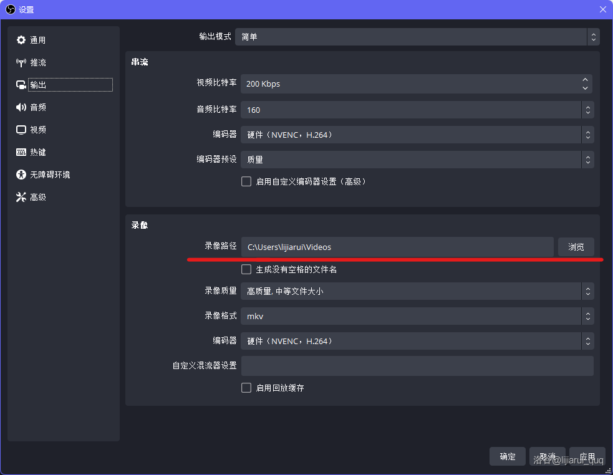Image resolution: width=613 pixels, height=475 pixels.
Task: Click the 取消 button
Action: coord(548,456)
